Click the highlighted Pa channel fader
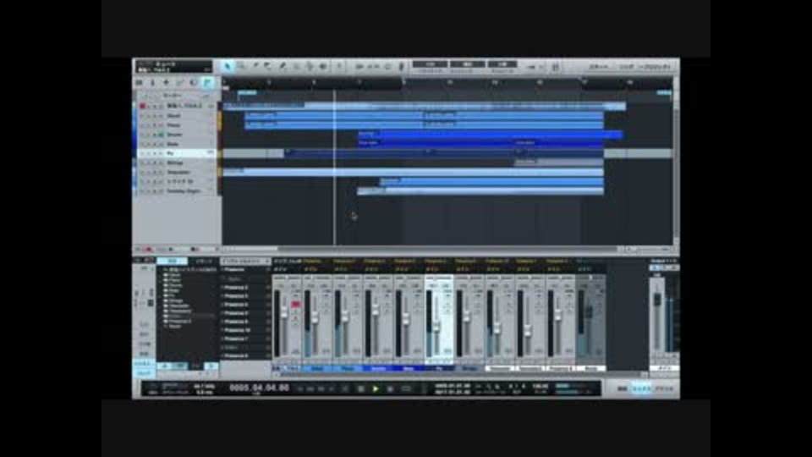The height and width of the screenshot is (457, 812). [436, 327]
